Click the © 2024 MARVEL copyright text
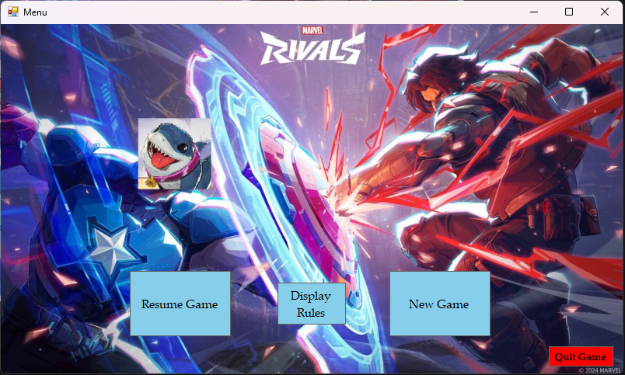The height and width of the screenshot is (375, 625). (x=599, y=370)
